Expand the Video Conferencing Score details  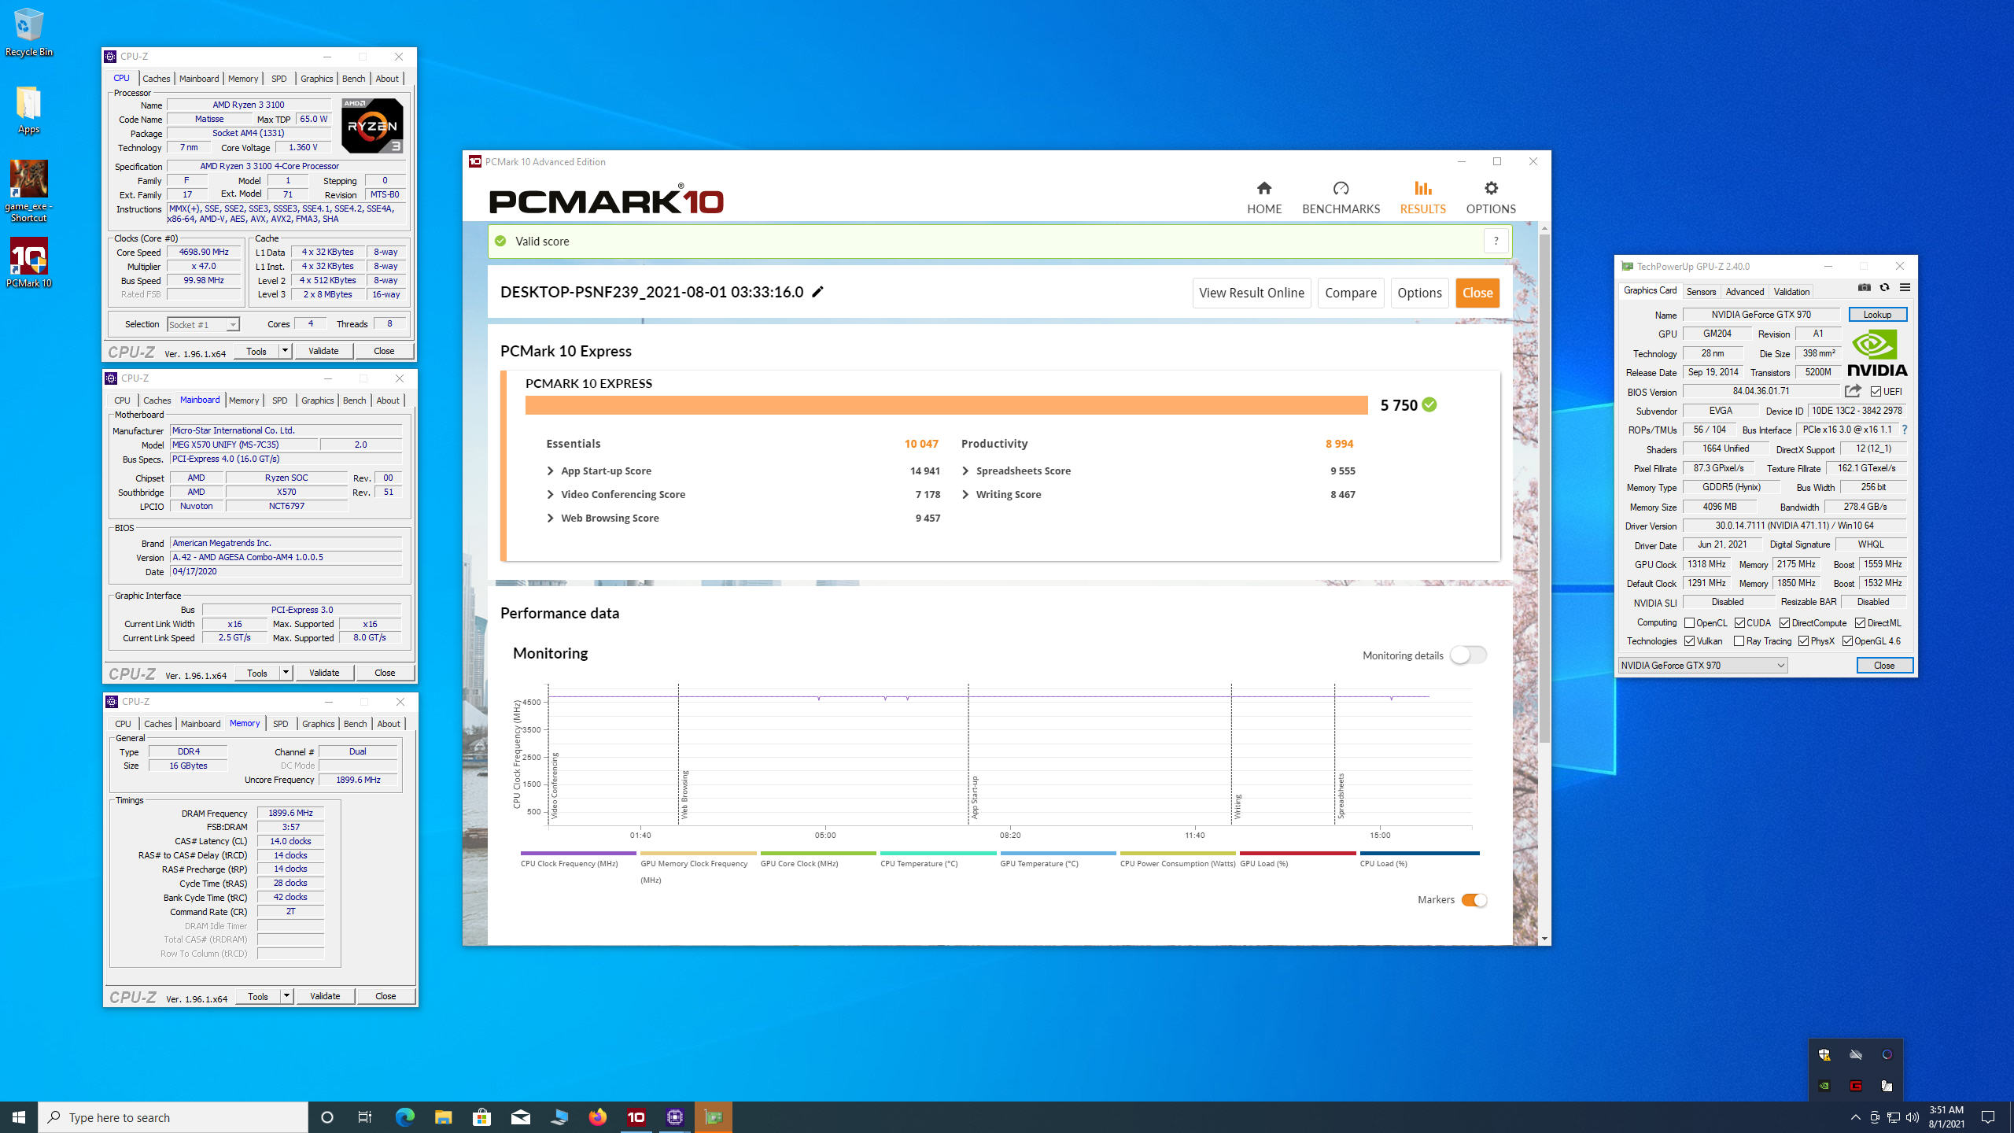pyautogui.click(x=550, y=494)
